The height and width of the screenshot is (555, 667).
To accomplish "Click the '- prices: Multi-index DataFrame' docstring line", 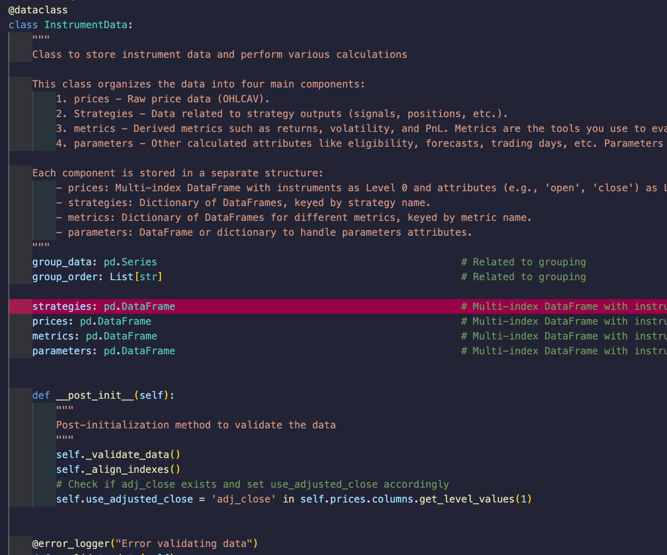I will coord(361,188).
